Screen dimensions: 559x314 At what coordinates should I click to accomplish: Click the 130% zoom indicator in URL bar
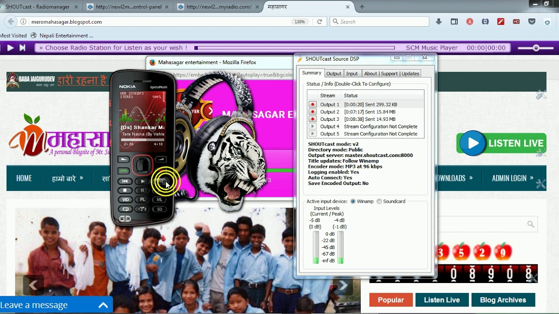(x=300, y=22)
